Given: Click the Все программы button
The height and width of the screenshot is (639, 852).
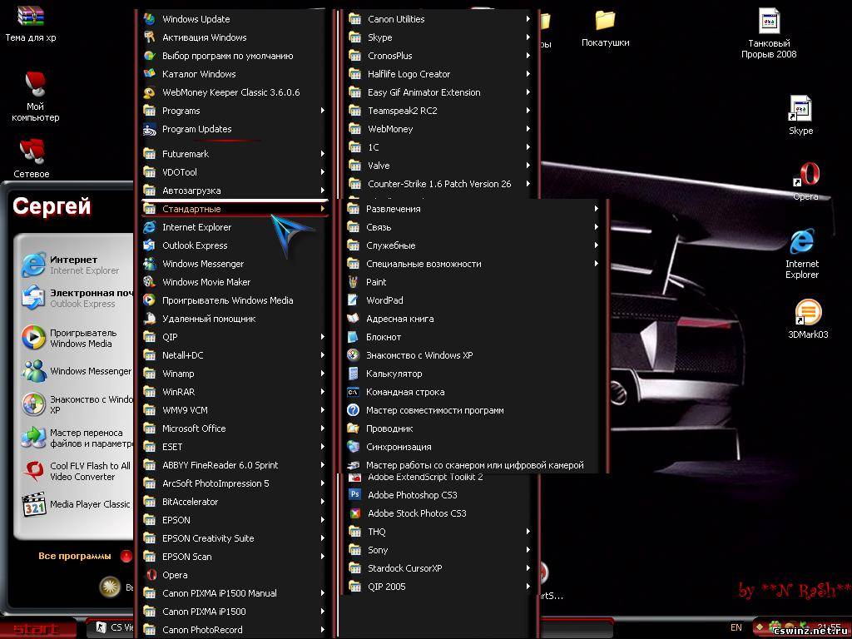Looking at the screenshot, I should click(x=84, y=556).
